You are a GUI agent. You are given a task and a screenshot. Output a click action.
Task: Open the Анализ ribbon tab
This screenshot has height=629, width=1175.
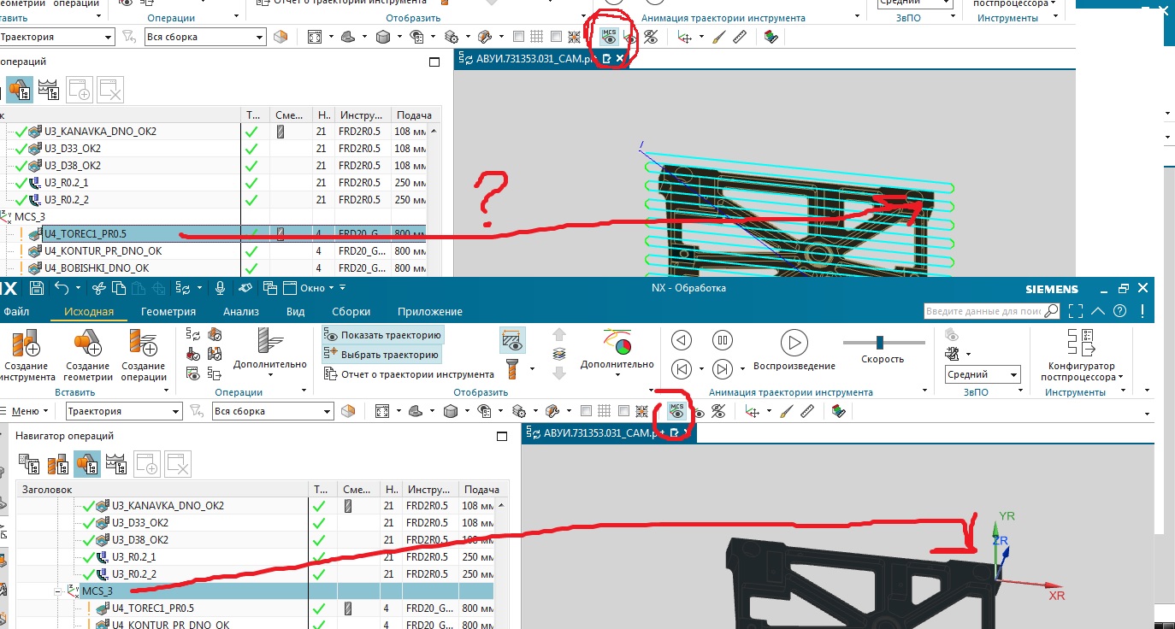pyautogui.click(x=241, y=312)
